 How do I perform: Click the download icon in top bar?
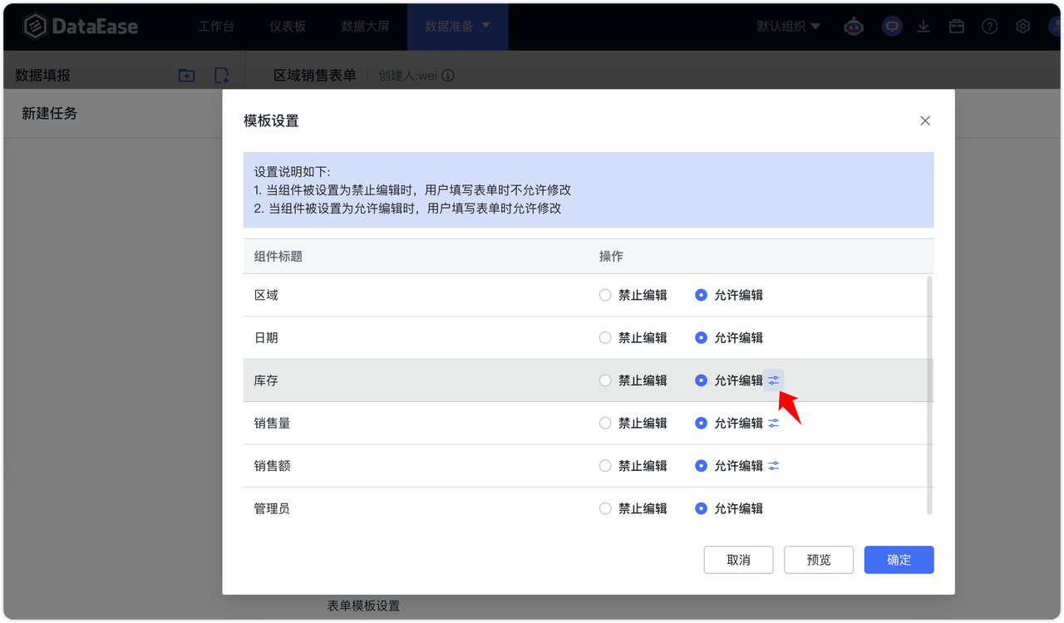click(x=924, y=27)
